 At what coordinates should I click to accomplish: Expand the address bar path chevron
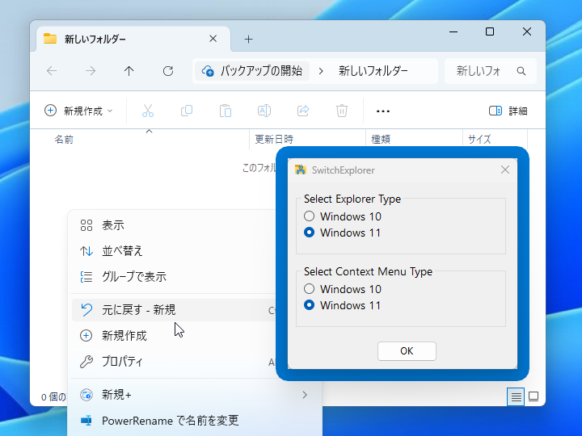pos(321,71)
